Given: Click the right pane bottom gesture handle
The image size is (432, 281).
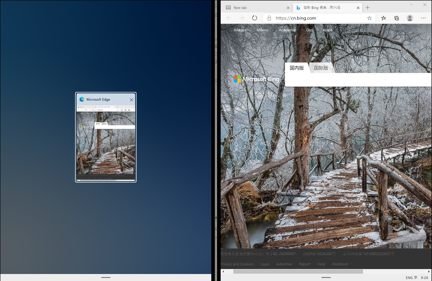Looking at the screenshot, I should tap(326, 277).
